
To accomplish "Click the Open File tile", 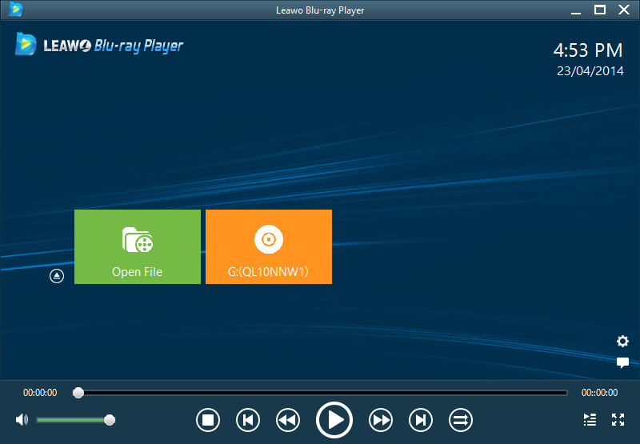I will pos(138,246).
